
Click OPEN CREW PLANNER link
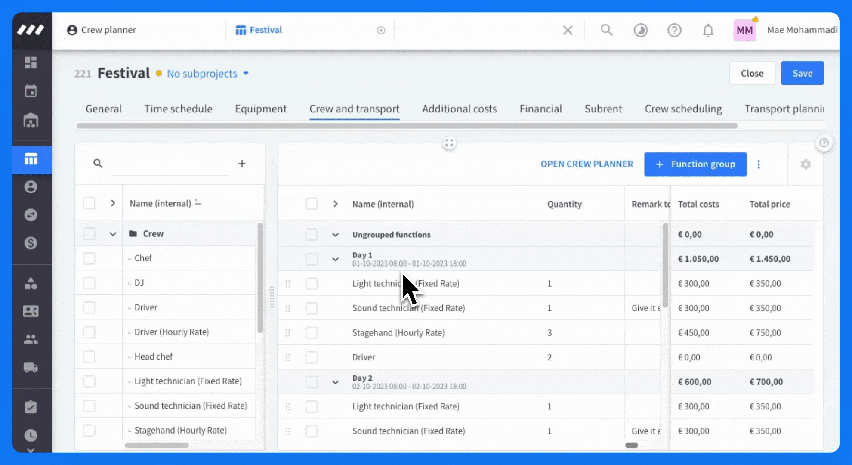pyautogui.click(x=587, y=164)
